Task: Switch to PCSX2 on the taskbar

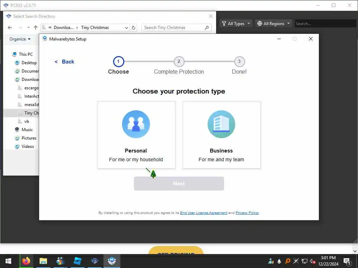Action: pos(94,261)
